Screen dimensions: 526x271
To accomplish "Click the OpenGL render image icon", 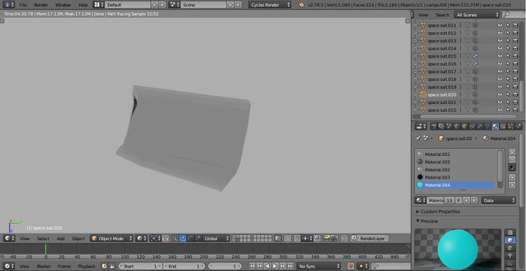I will coord(326,239).
